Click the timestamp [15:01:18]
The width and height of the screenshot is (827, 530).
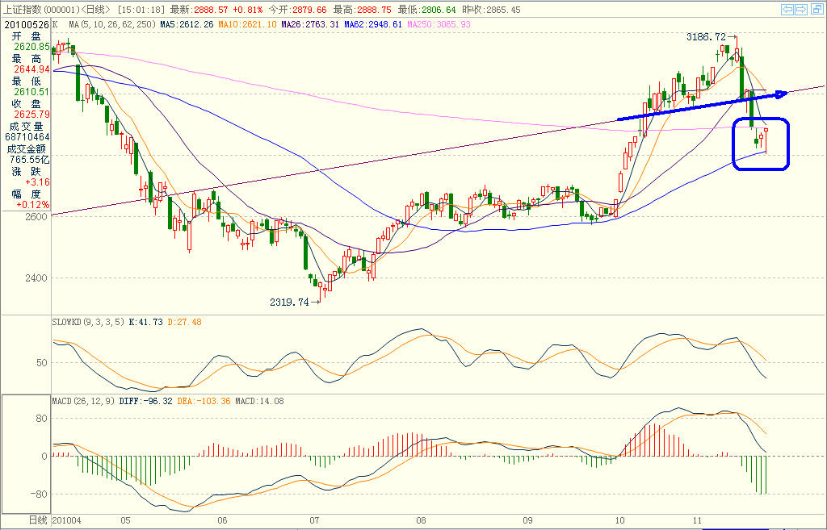pyautogui.click(x=142, y=10)
